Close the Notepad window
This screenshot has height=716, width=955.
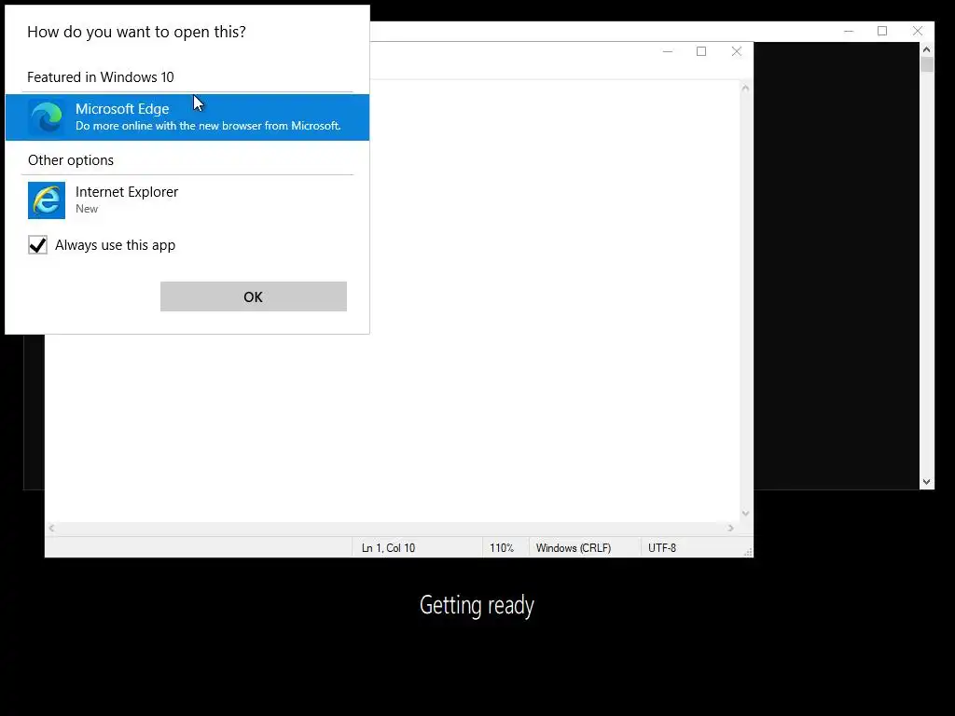point(737,52)
